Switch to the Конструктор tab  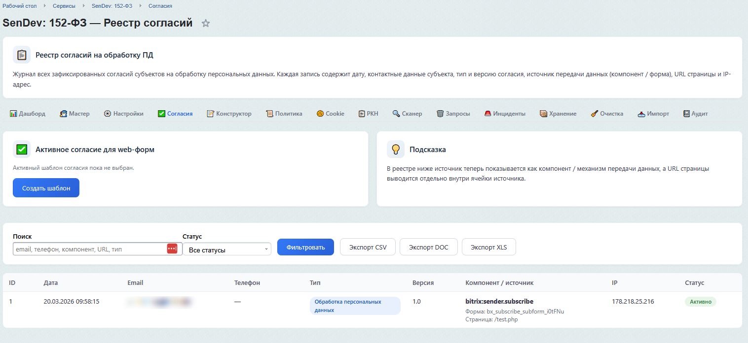pos(229,114)
